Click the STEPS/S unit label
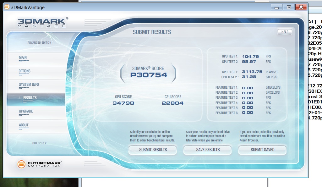Image resolution: width=322 pixels, height=187 pixels. click(271, 77)
